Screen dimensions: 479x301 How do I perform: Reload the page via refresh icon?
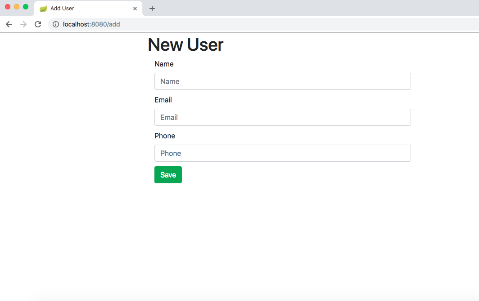click(x=38, y=24)
